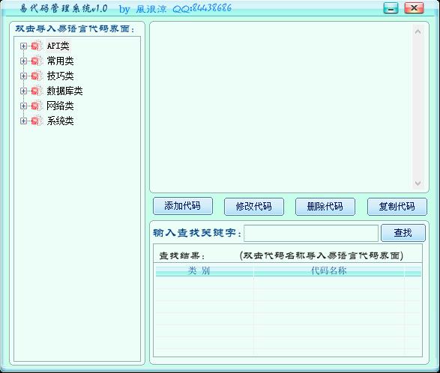Click the 删除代码 button

(x=325, y=207)
